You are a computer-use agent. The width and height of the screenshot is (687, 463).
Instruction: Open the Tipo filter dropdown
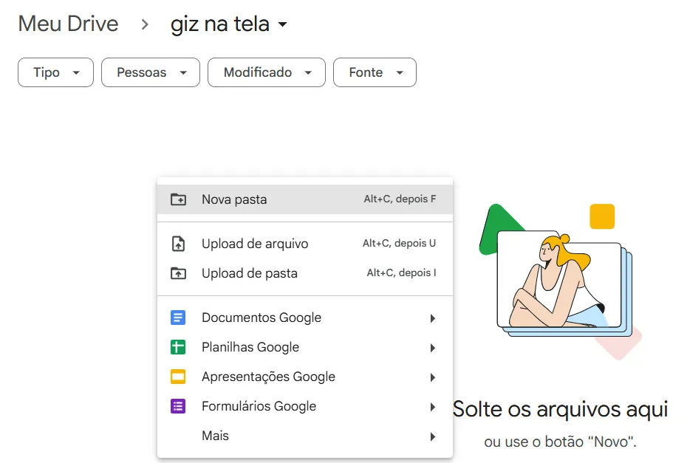click(x=55, y=72)
